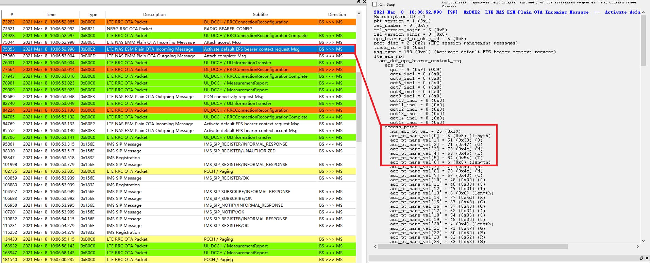Enable the Hex Dump checkbox
Image resolution: width=650 pixels, height=263 pixels.
coord(375,4)
